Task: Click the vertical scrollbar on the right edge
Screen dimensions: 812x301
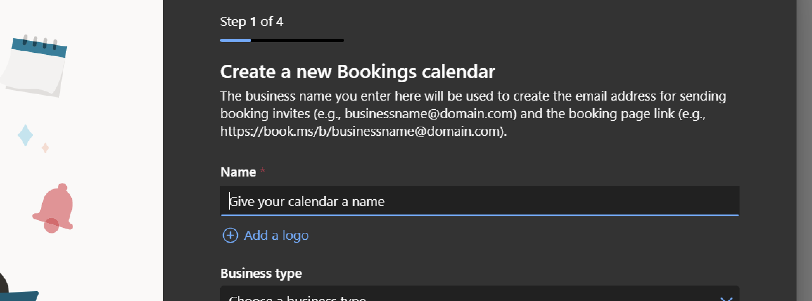Action: click(x=804, y=150)
